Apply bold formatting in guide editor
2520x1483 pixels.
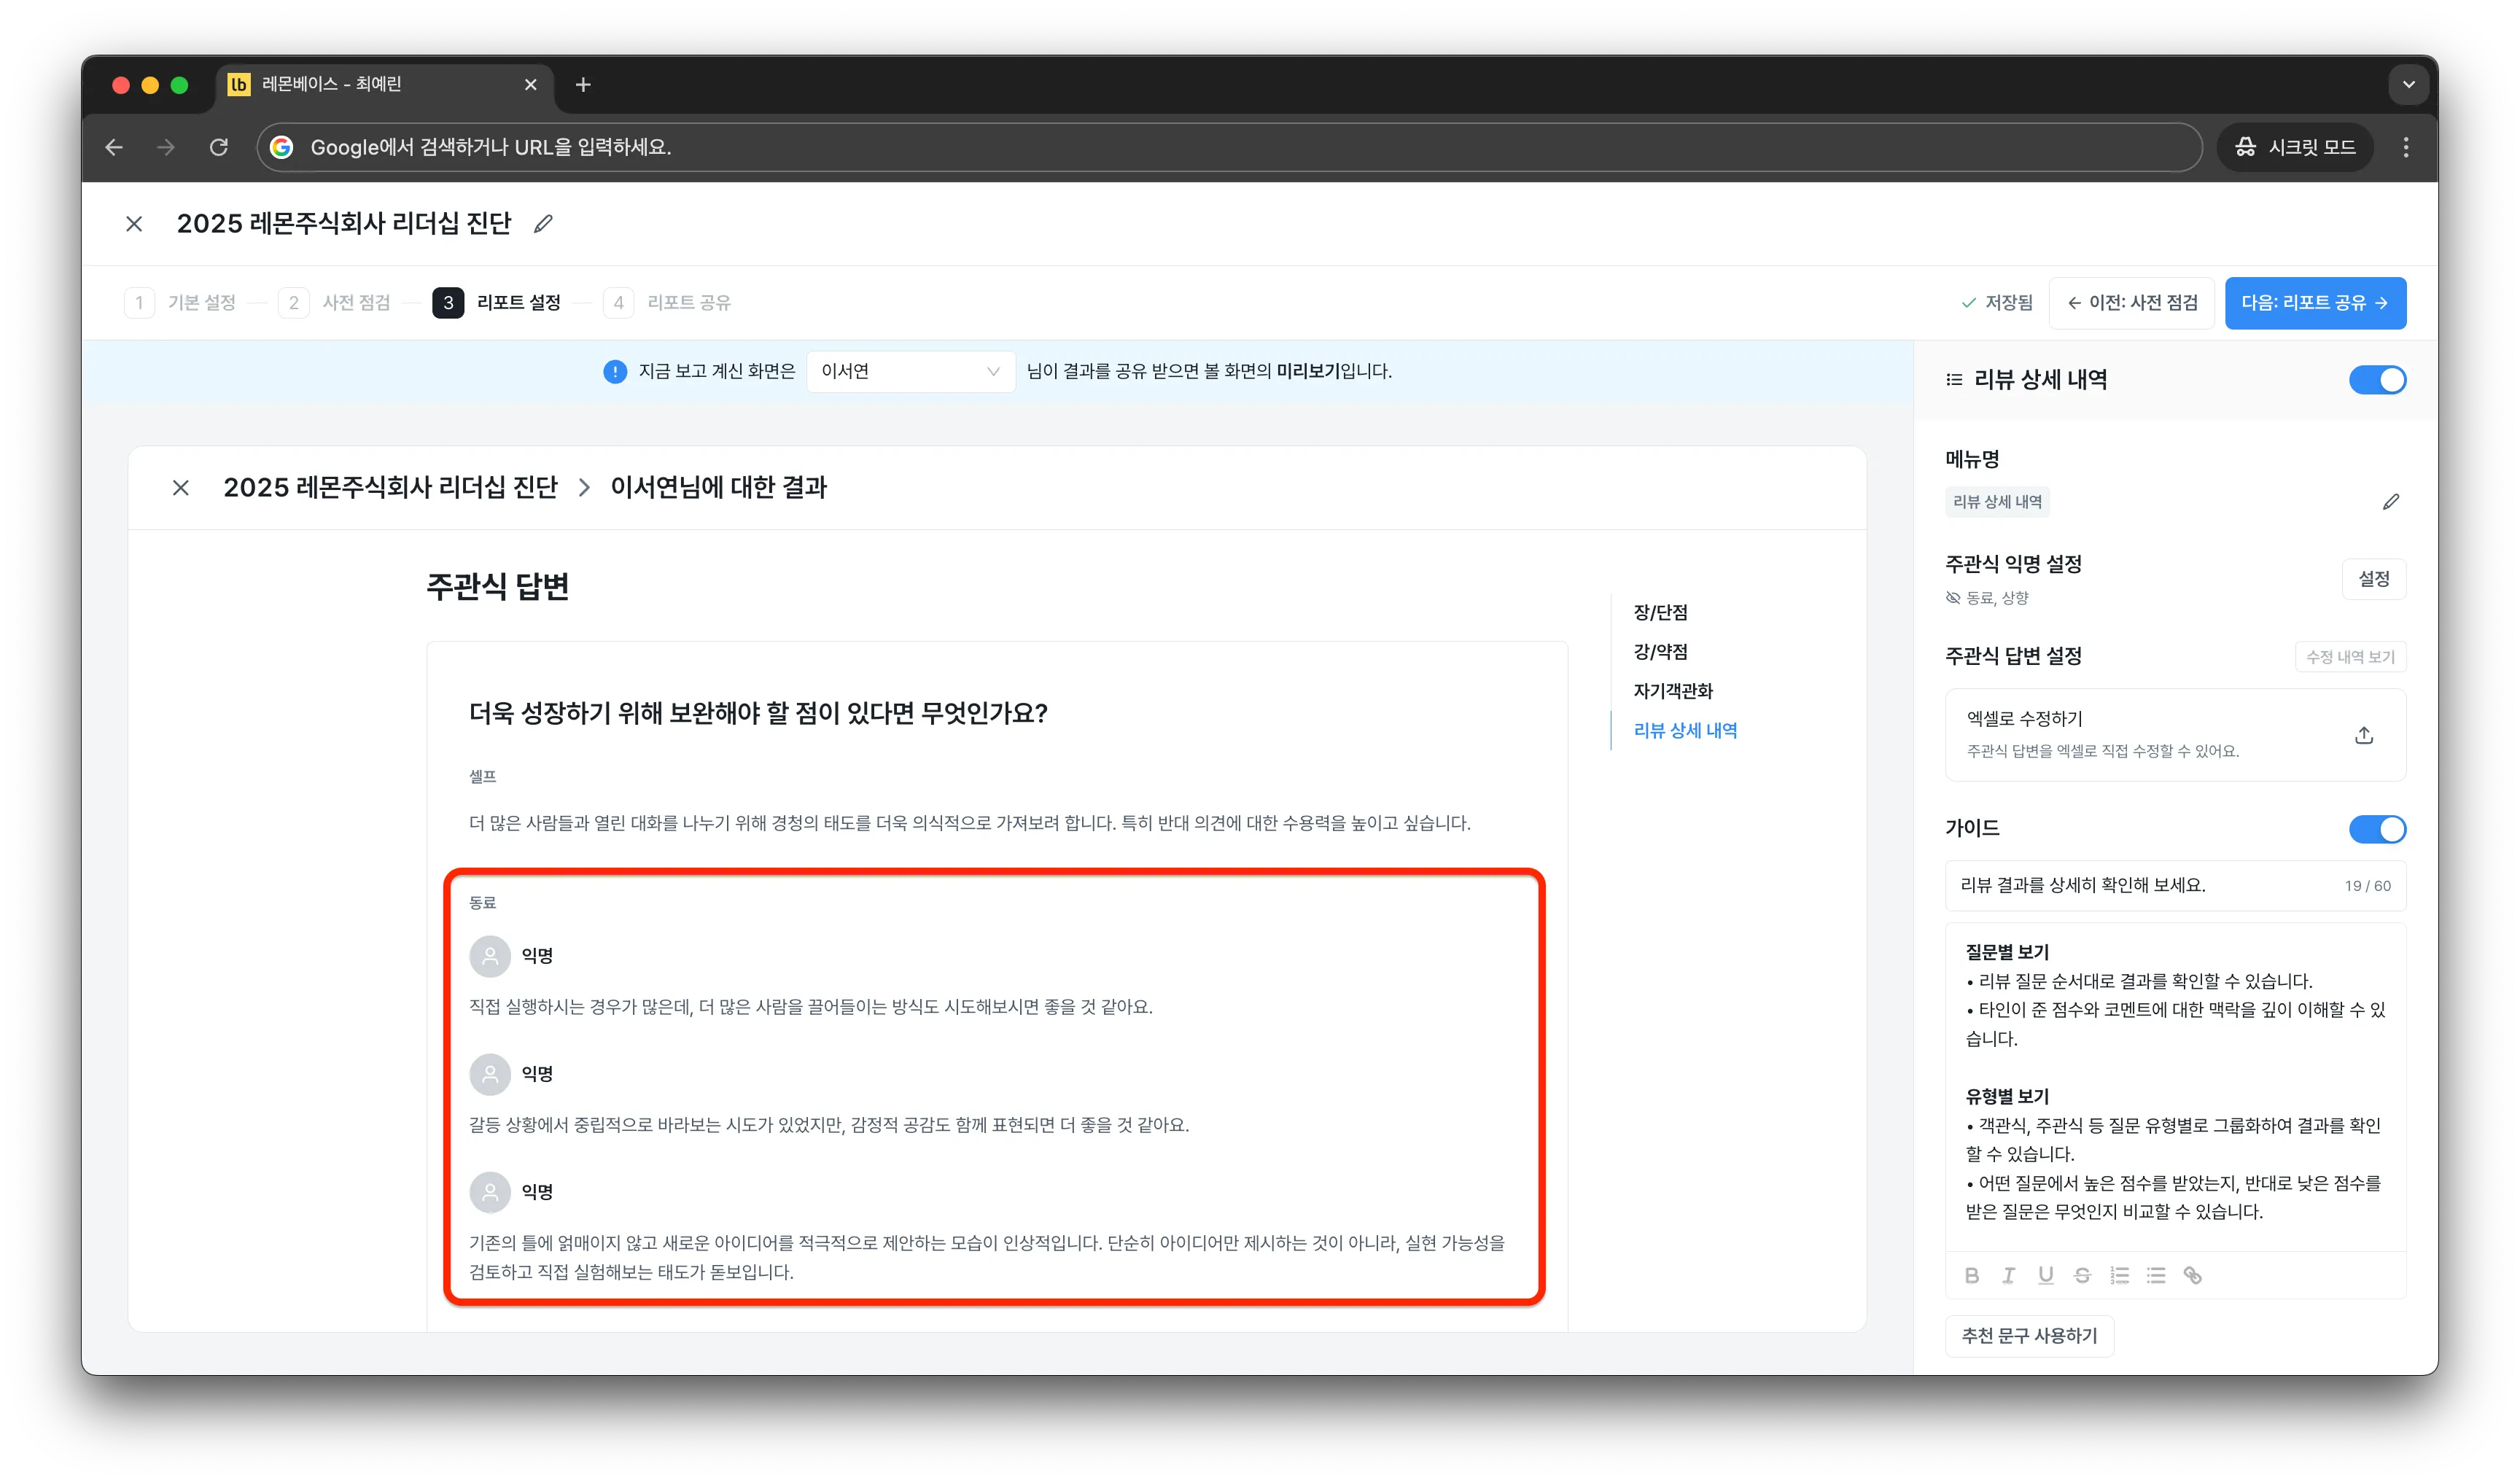pyautogui.click(x=1972, y=1275)
